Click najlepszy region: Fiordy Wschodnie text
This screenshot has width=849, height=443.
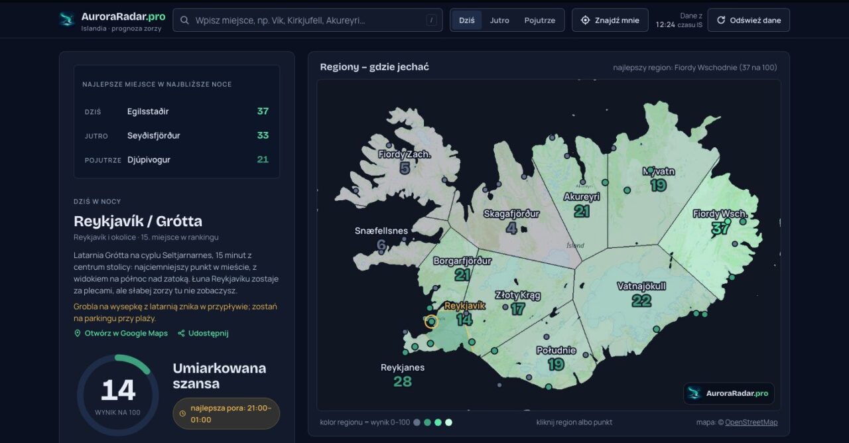695,67
